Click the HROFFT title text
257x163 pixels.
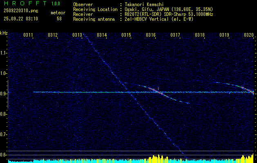[25, 3]
